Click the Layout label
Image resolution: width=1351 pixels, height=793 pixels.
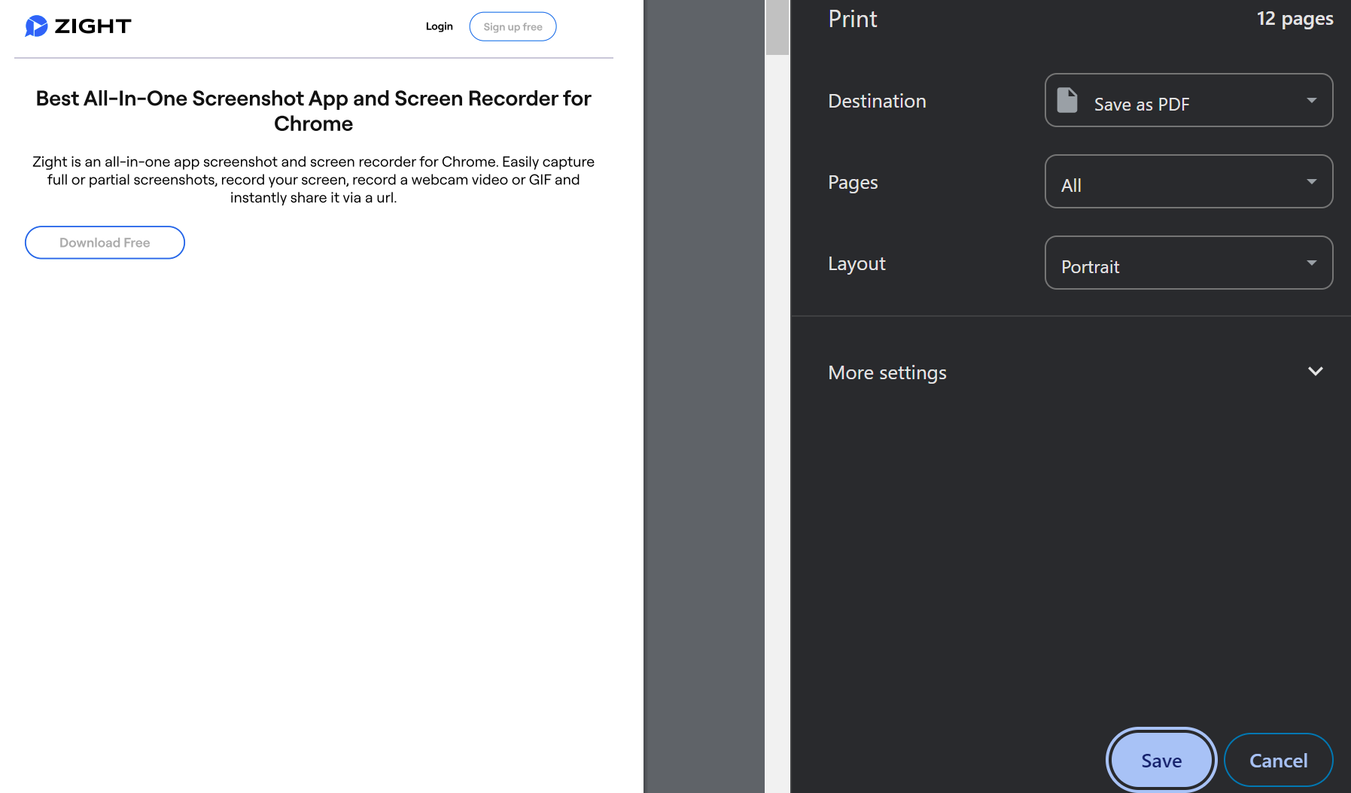click(857, 264)
